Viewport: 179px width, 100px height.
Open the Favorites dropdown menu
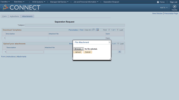(x=5, y=2)
